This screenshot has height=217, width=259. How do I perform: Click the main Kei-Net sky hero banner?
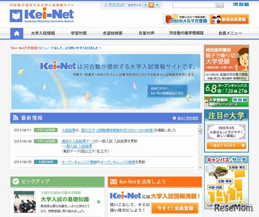[x=106, y=82]
